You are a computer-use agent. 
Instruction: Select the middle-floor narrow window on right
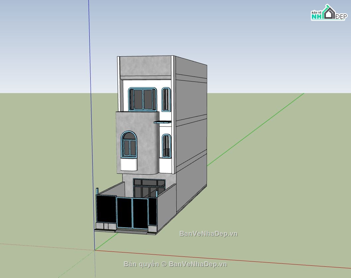click(166, 146)
